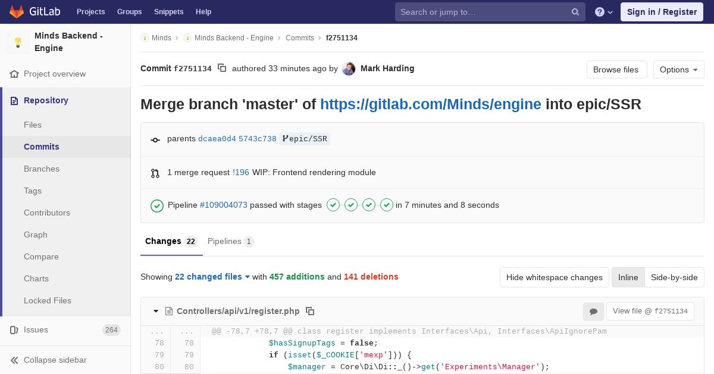The width and height of the screenshot is (714, 374).
Task: Open Branches in the repository sidebar
Action: 42,169
